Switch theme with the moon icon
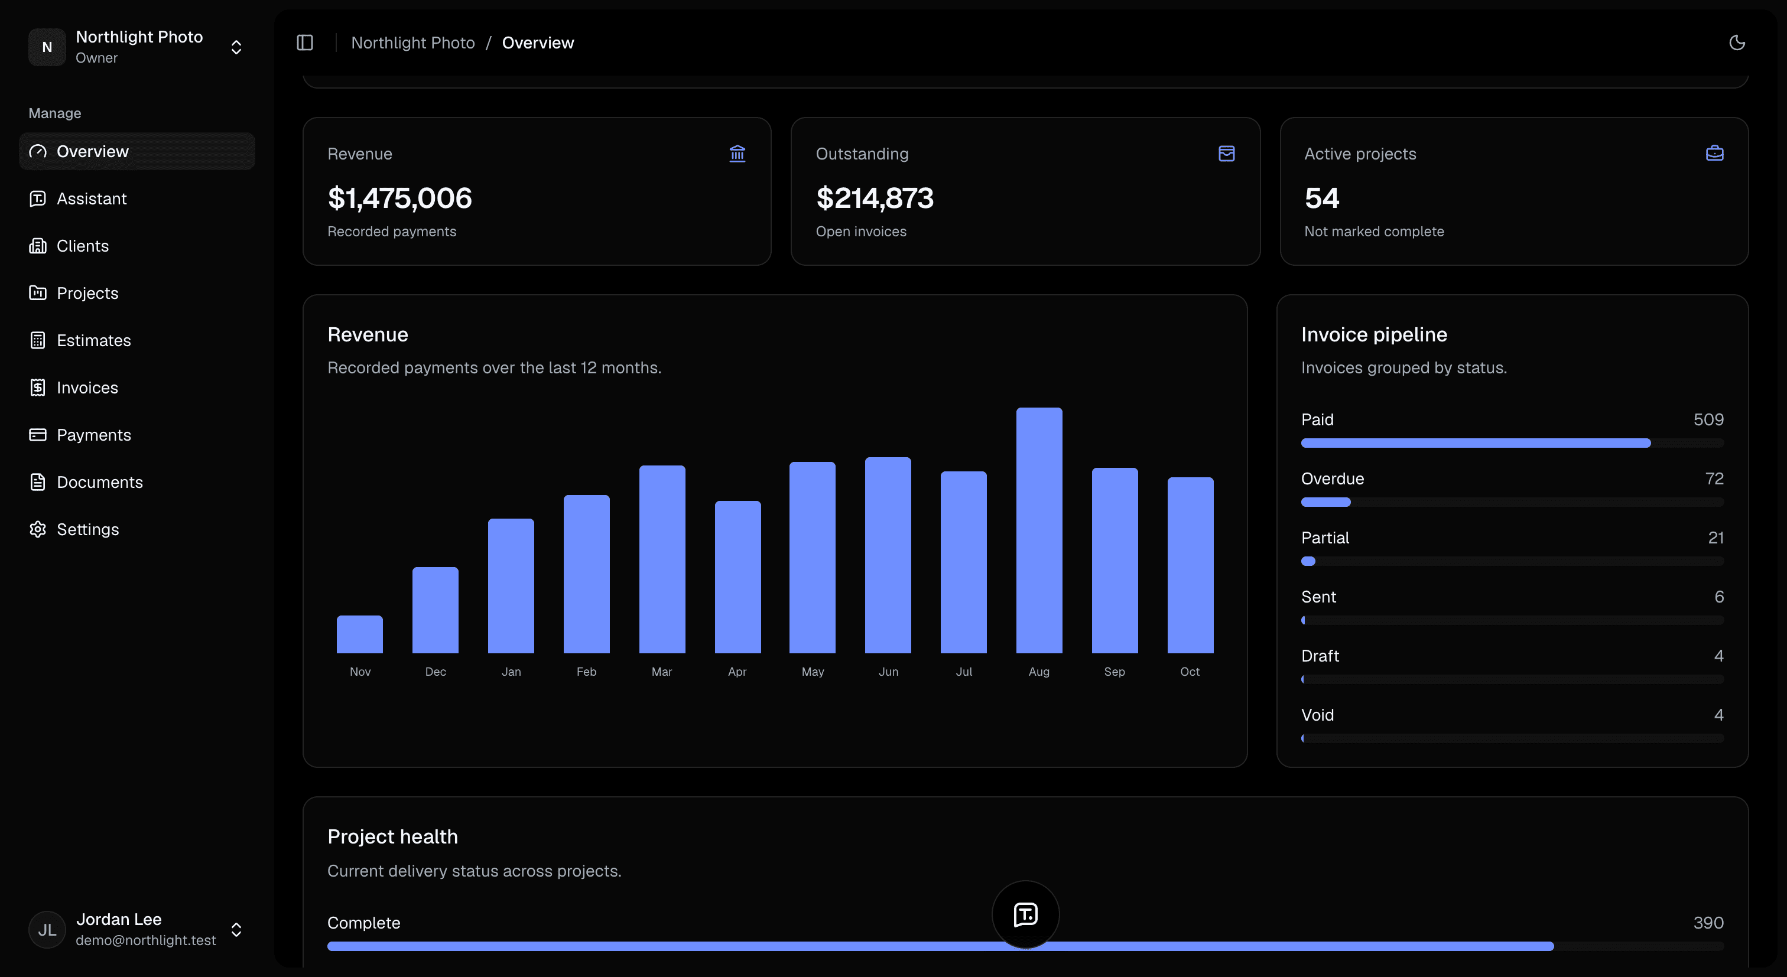The image size is (1787, 977). tap(1736, 43)
